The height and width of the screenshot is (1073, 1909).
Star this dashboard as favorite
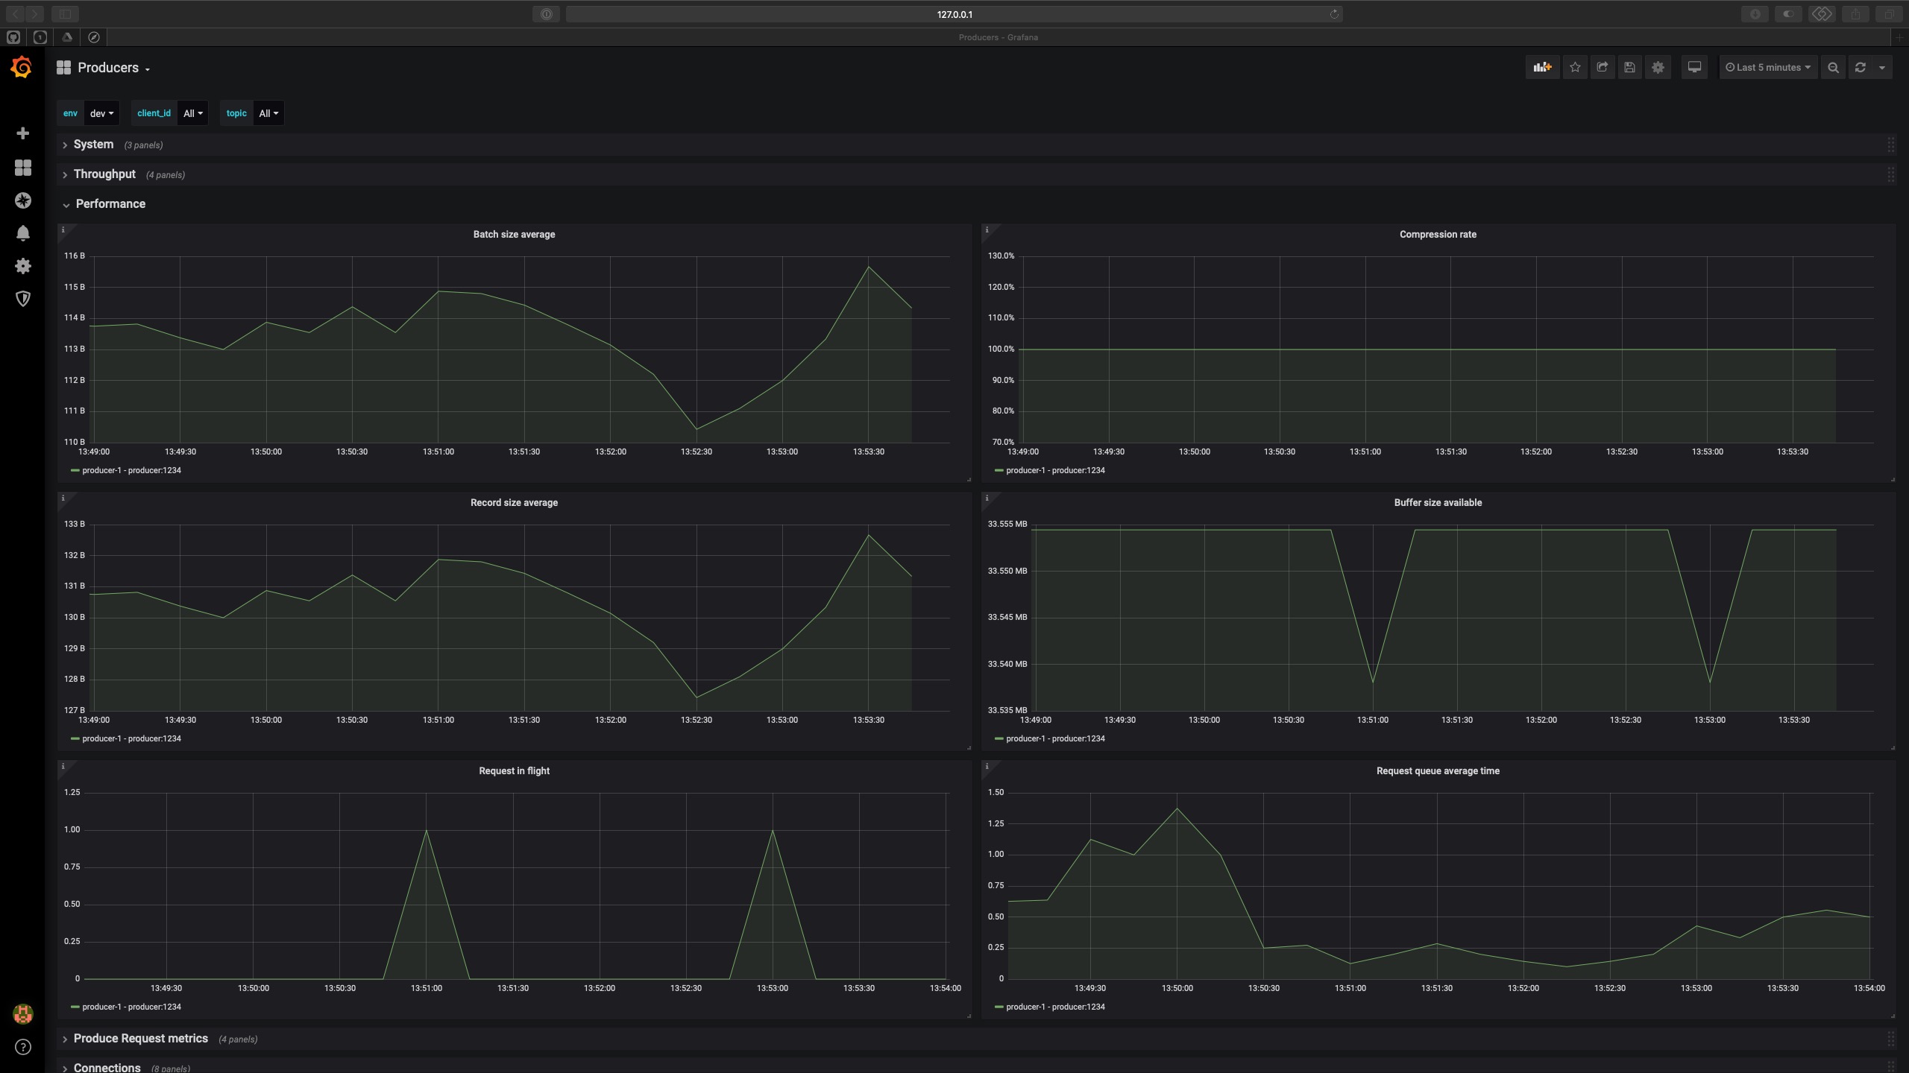tap(1575, 68)
